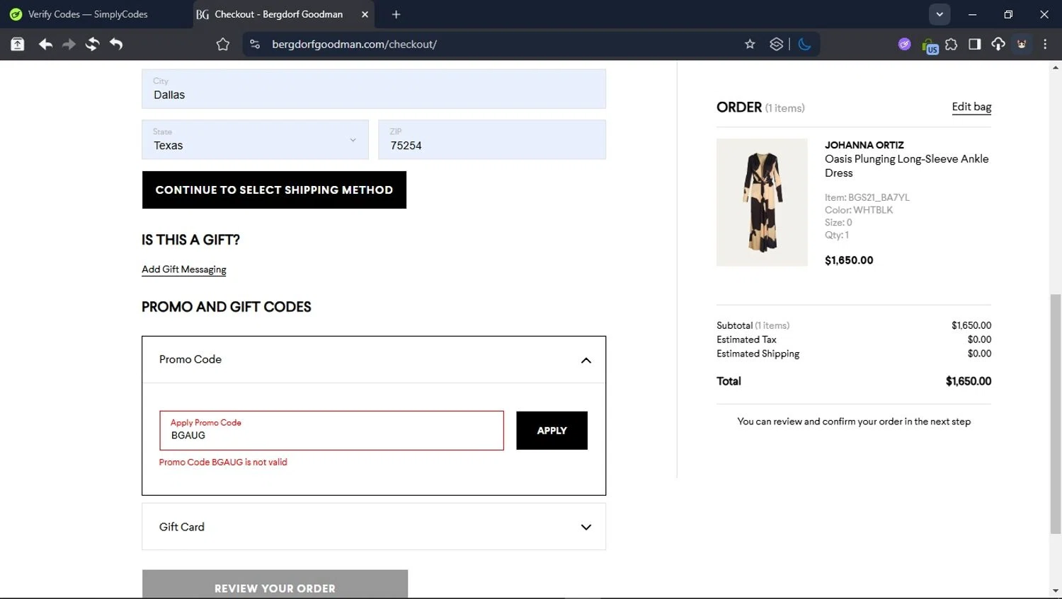
Task: Click the IS THIS A GIFT? heading
Action: click(190, 240)
